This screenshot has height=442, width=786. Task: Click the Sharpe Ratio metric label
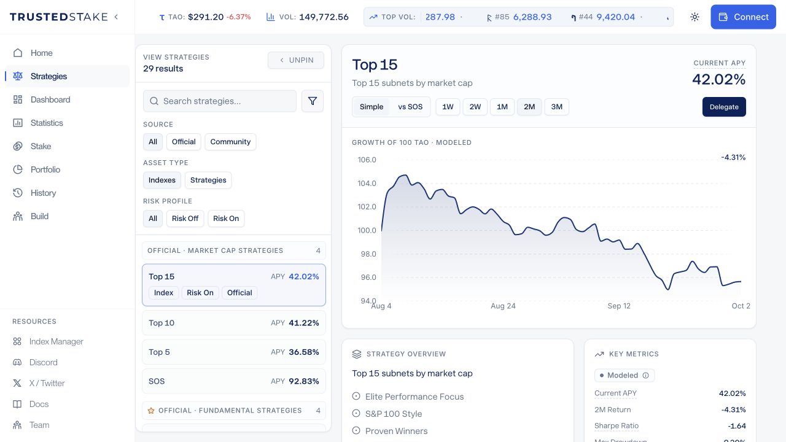(617, 426)
